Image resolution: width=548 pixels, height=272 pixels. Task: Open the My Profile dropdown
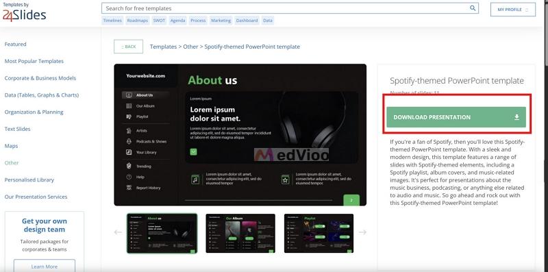coord(512,10)
